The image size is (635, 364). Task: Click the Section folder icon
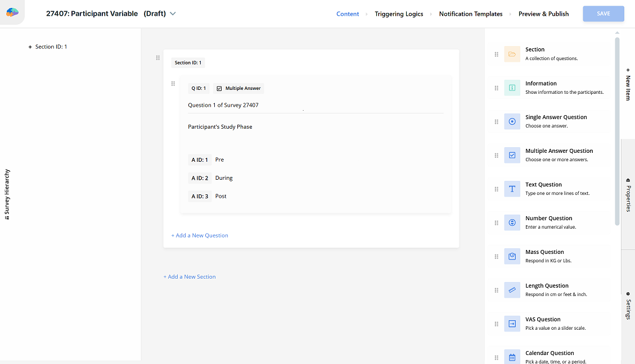[512, 54]
